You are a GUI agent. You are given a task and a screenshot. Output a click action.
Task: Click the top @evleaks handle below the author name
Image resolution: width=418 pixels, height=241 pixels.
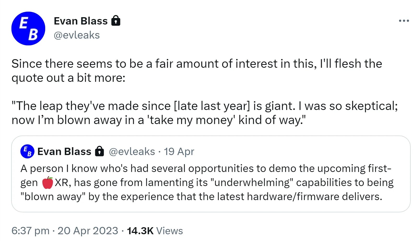click(x=76, y=35)
